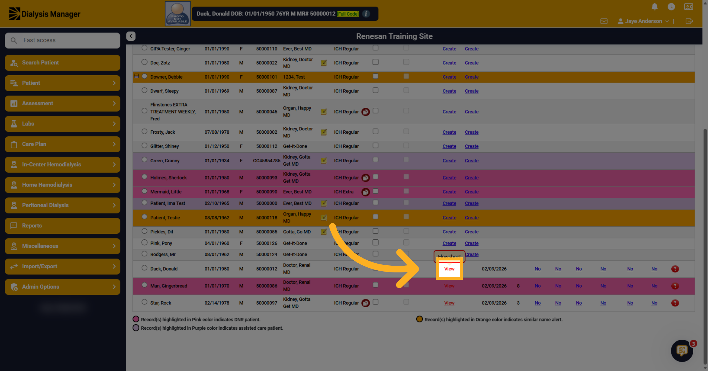The width and height of the screenshot is (708, 371).
Task: Expand the Import/Export menu
Action: pos(63,266)
